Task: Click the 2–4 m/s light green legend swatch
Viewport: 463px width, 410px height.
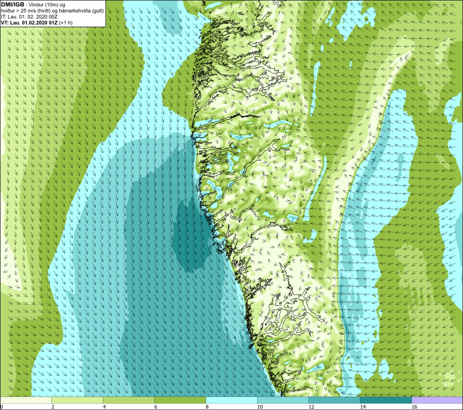Action: tap(77, 400)
